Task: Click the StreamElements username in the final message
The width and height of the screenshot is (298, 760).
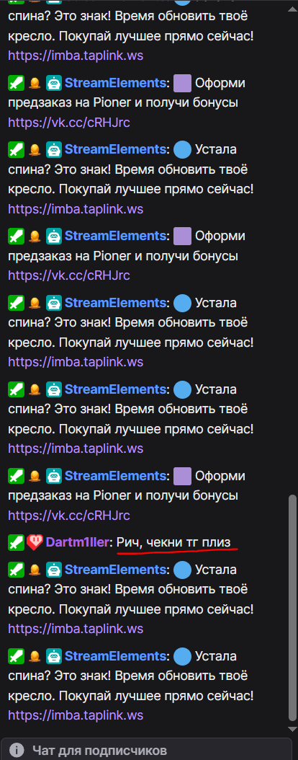Action: (115, 656)
